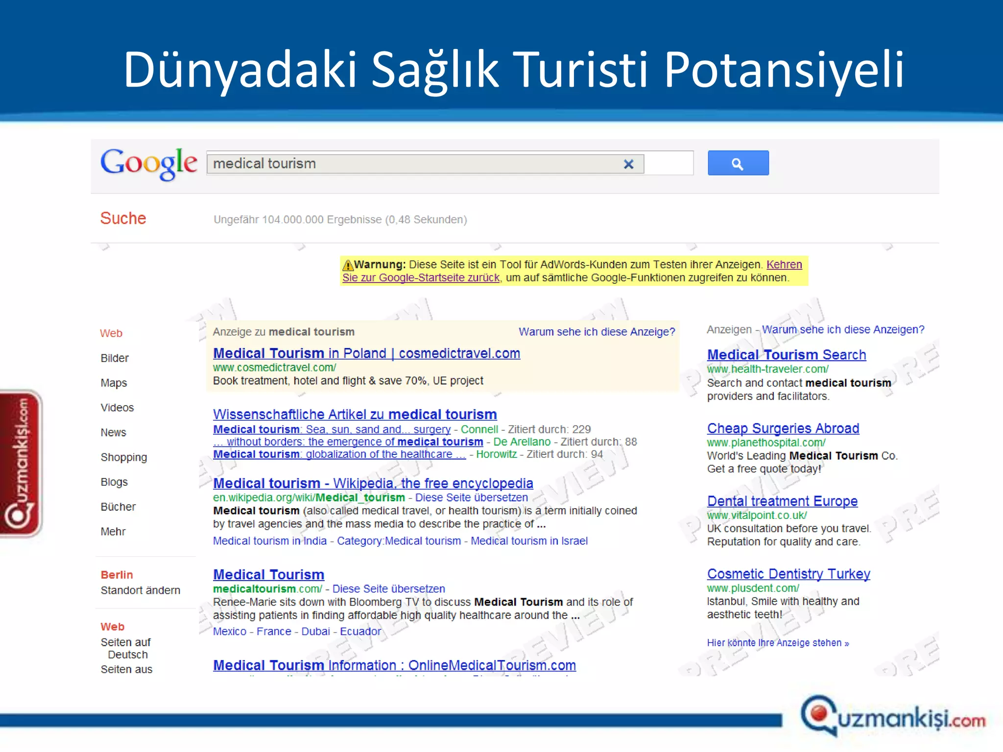Viewport: 1003px width, 752px height.
Task: Open without borders: emergence of medical tourism
Action: (x=348, y=442)
